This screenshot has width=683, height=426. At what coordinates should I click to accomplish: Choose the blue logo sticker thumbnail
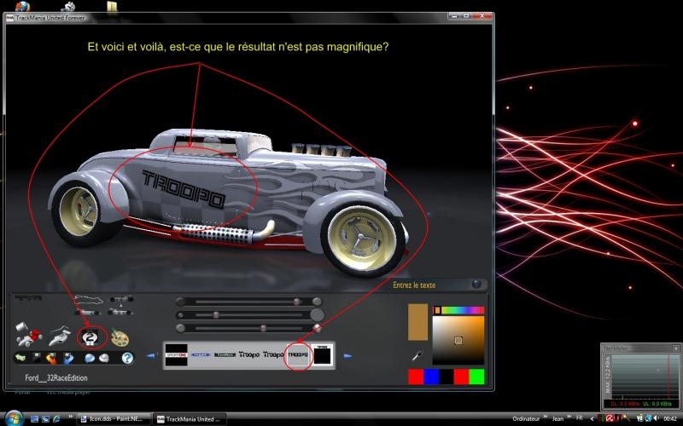(x=201, y=354)
